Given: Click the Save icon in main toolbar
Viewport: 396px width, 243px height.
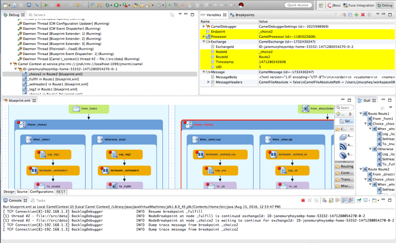Looking at the screenshot, I should pos(15,5).
